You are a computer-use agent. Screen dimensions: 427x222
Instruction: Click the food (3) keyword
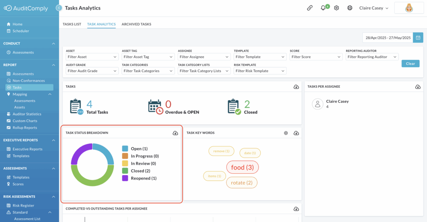pos(242,168)
